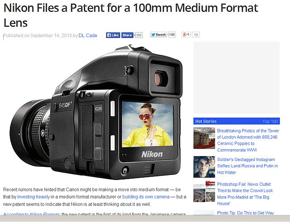Click the article headline about Nikon patent
Viewport: 290px width, 222px height.
click(130, 15)
